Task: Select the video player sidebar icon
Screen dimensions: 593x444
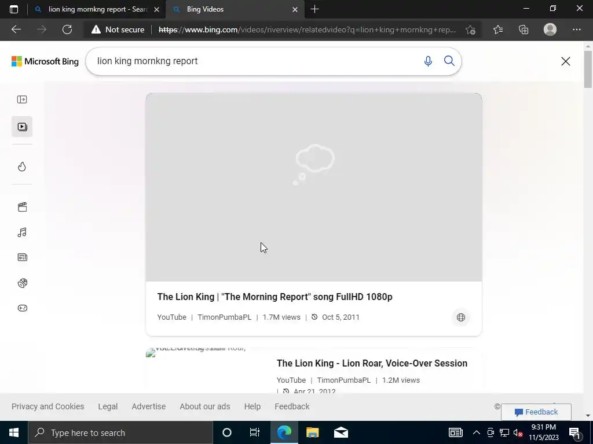Action: [x=22, y=127]
